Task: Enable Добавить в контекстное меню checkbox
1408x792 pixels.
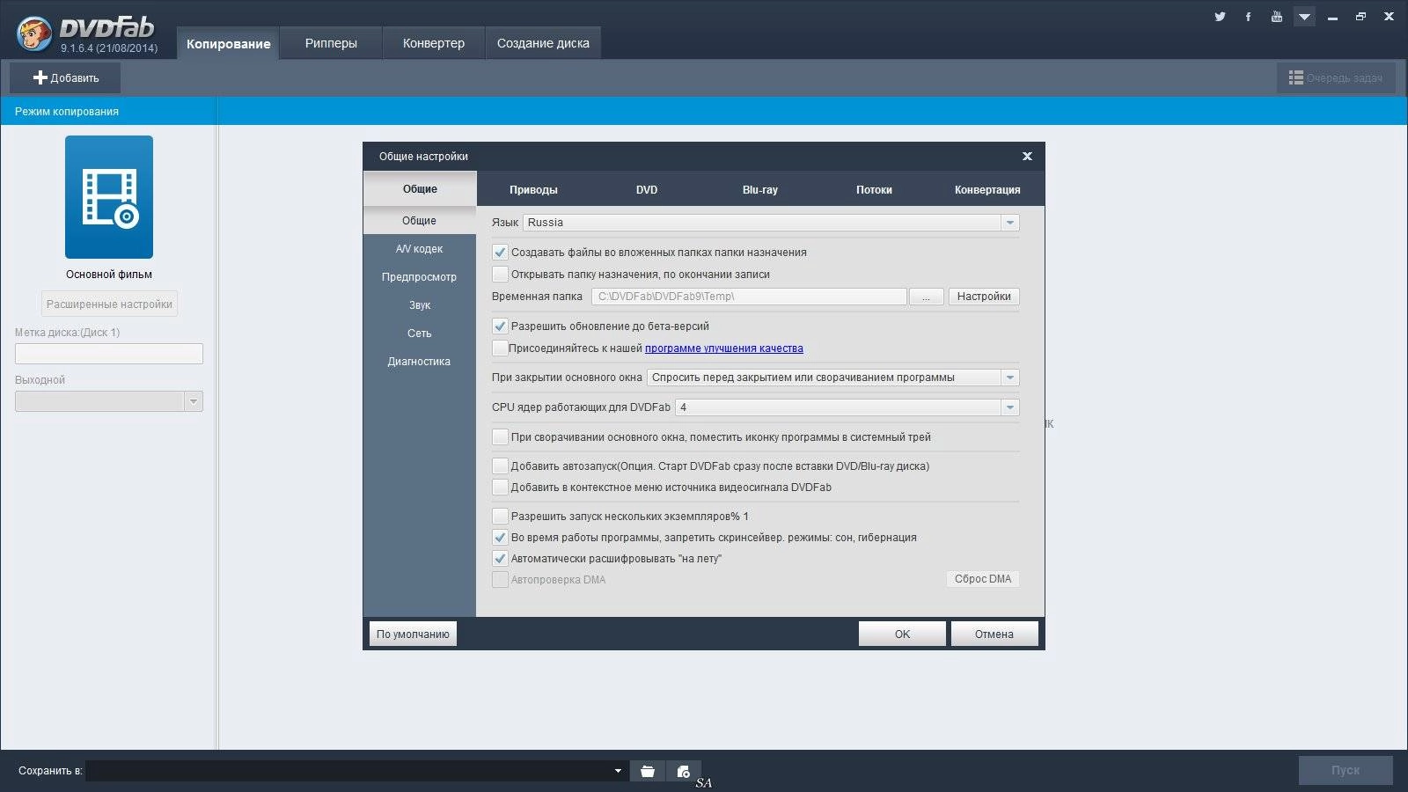Action: point(500,488)
